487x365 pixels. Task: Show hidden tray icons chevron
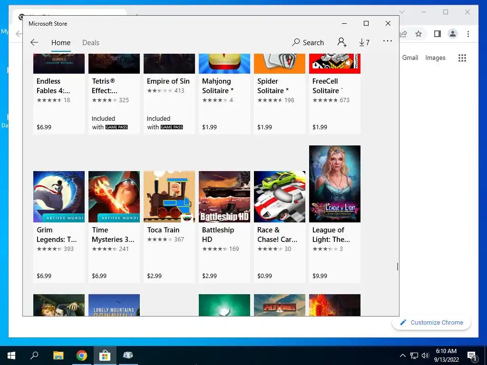coord(402,355)
